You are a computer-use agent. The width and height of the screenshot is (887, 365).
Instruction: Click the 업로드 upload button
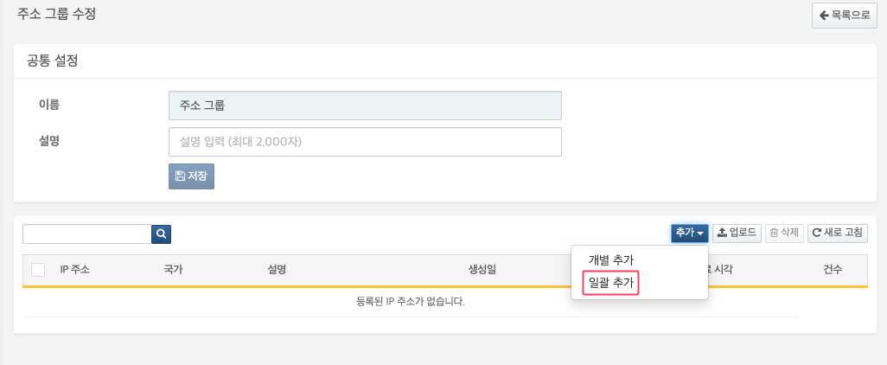point(737,233)
